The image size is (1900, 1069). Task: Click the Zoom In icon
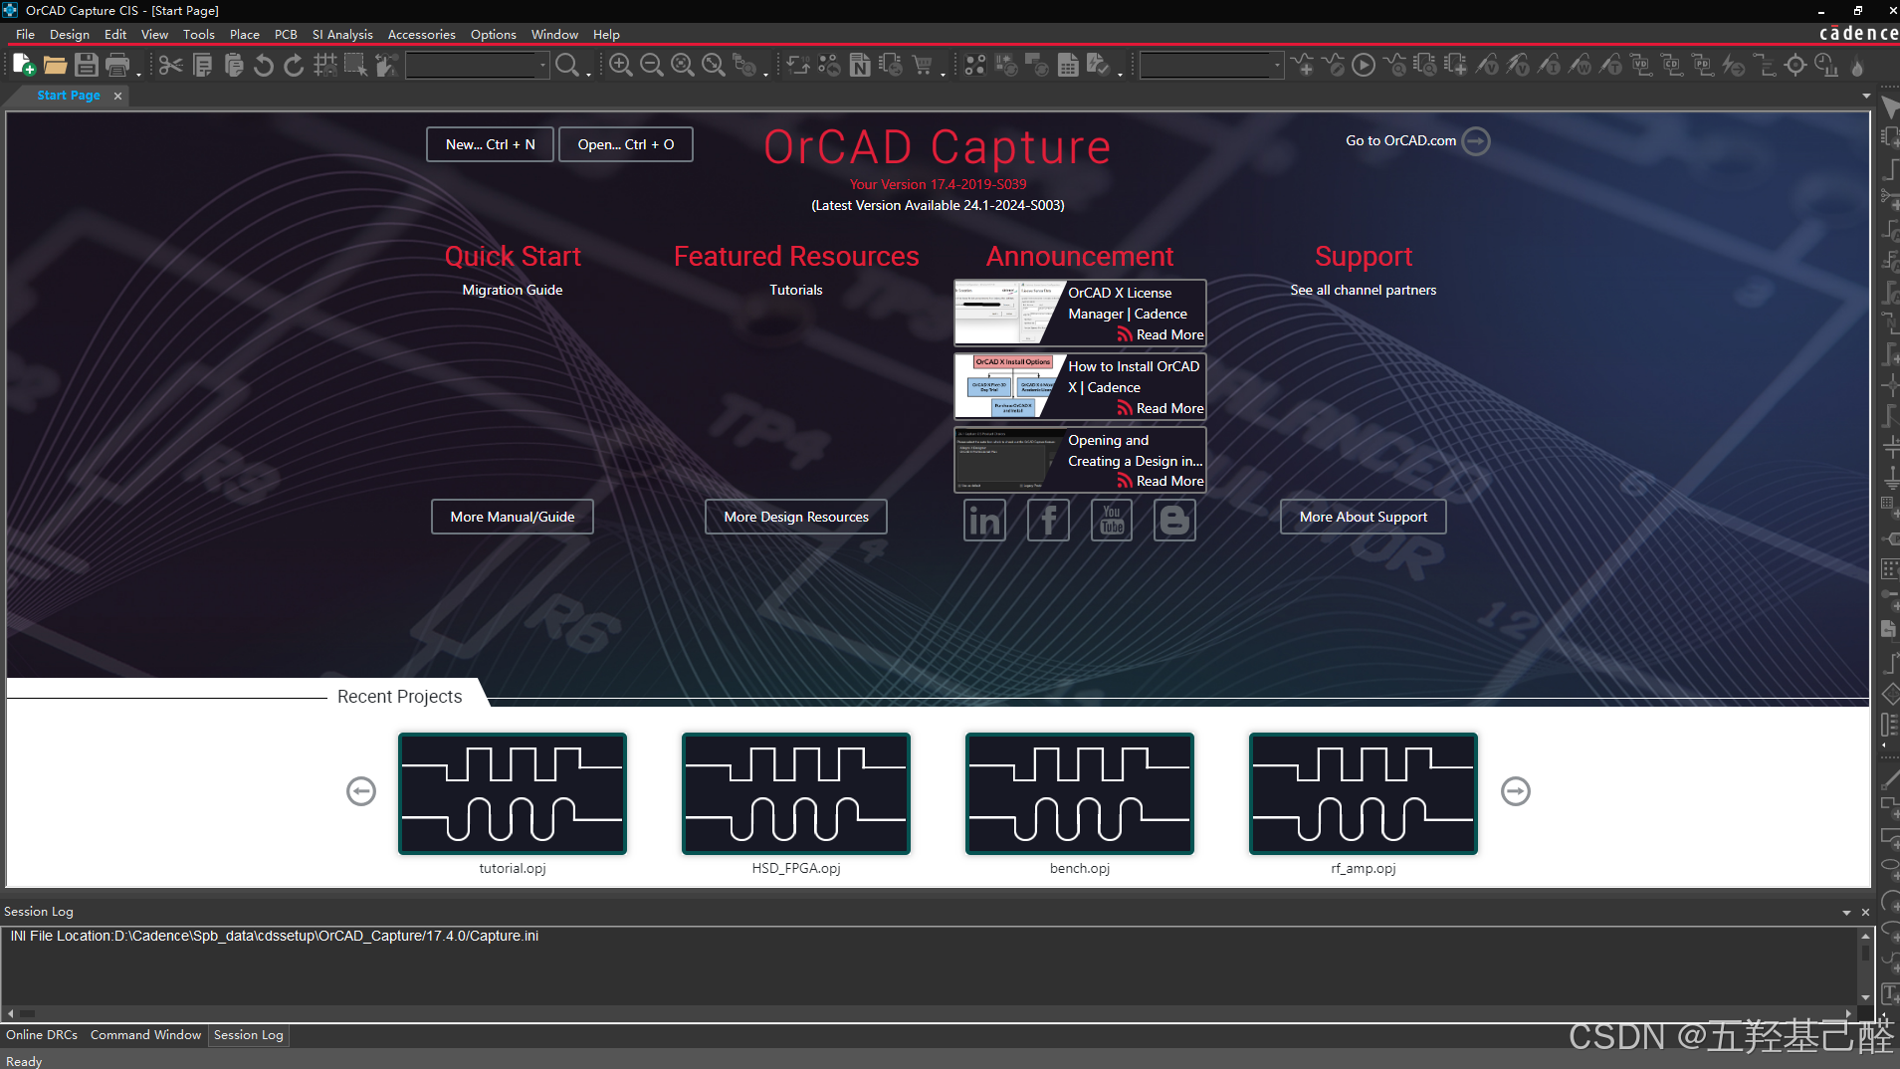tap(621, 66)
